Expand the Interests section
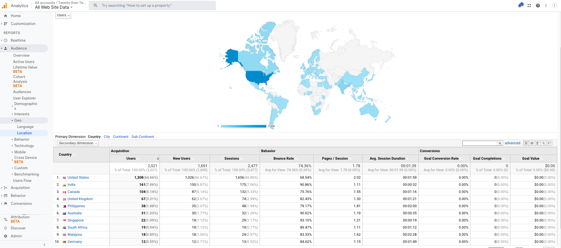Viewport: 561px width, 248px height. tap(21, 114)
